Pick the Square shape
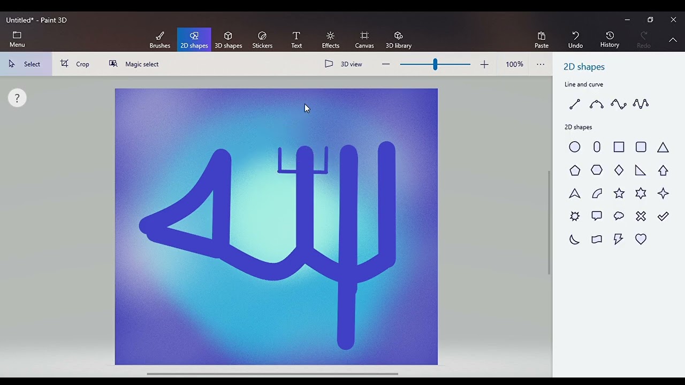The height and width of the screenshot is (385, 685). [x=619, y=147]
